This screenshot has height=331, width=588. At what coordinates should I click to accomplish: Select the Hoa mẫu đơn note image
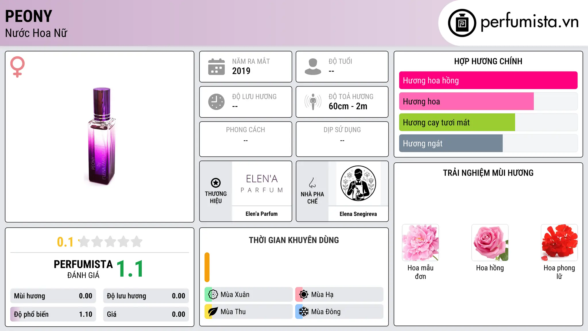[x=420, y=243]
